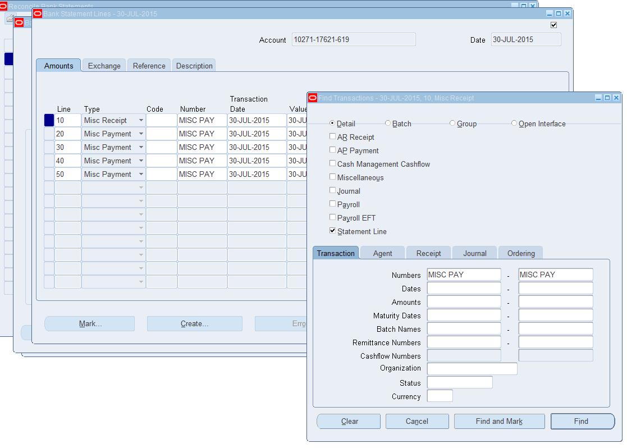627x448 pixels.
Task: Check the AR Receipt checkbox
Action: click(x=332, y=136)
